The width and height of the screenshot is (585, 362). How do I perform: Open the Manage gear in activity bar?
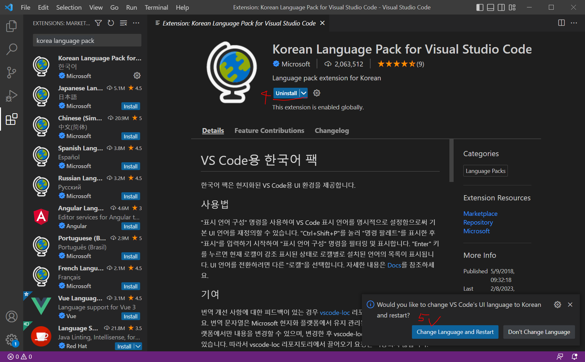tap(12, 340)
